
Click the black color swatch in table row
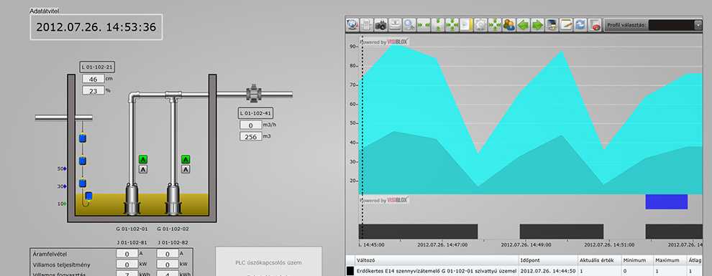click(x=350, y=271)
